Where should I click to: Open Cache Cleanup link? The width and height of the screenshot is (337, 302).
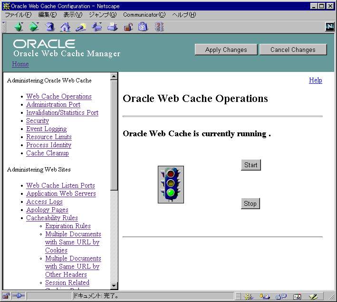tap(48, 153)
